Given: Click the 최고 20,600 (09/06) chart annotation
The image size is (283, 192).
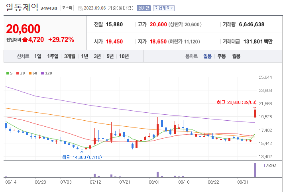Looking at the screenshot, I should coord(237,102).
